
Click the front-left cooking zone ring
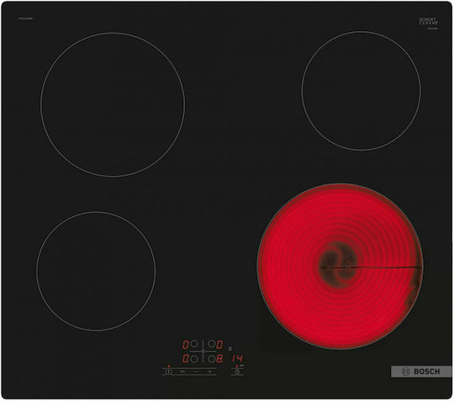pyautogui.click(x=96, y=272)
